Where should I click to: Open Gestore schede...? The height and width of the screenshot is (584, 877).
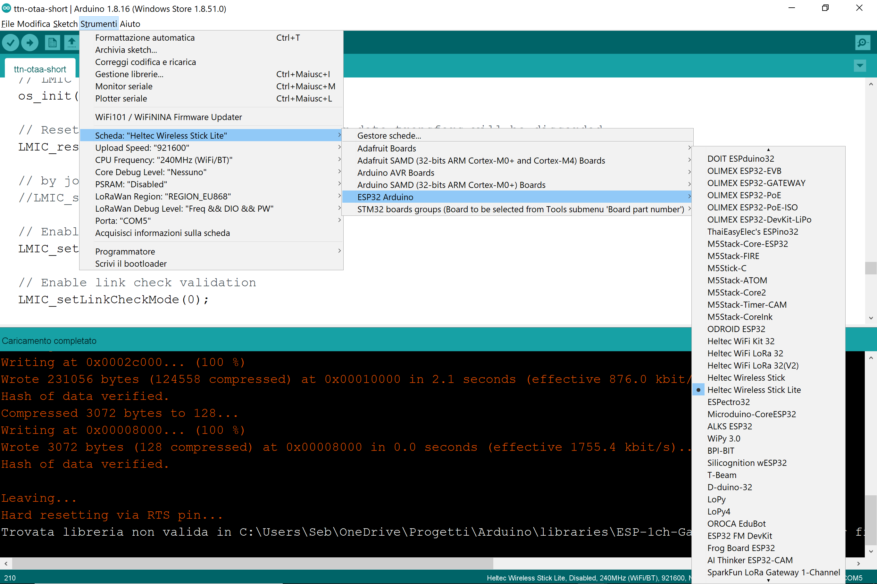coord(517,136)
